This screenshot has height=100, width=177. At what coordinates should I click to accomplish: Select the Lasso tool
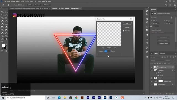click(x=2, y=15)
